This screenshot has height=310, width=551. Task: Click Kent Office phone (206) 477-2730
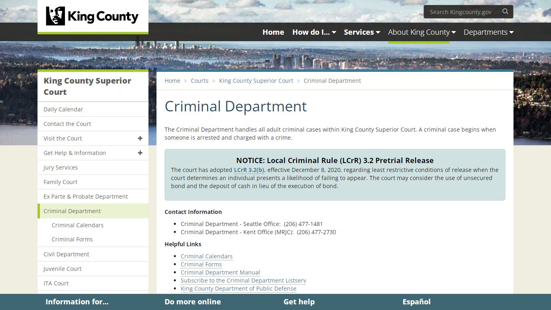316,232
